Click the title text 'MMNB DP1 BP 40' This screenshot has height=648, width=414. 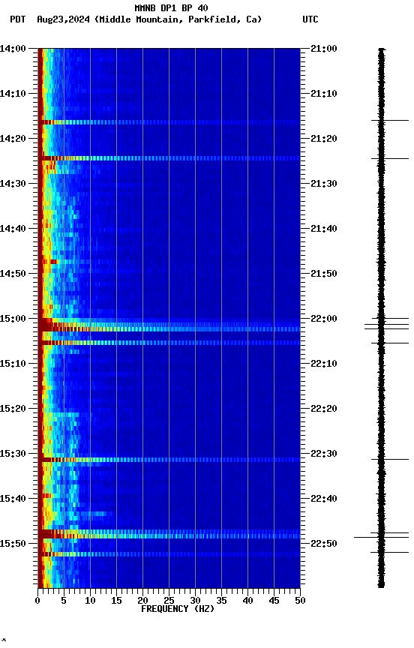pyautogui.click(x=171, y=7)
